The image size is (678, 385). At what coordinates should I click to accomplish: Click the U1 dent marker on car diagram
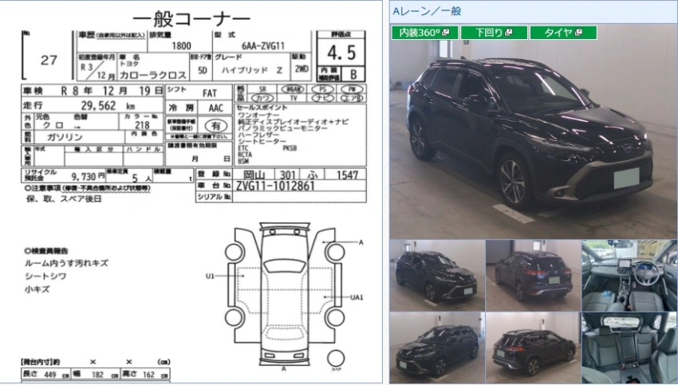[210, 276]
